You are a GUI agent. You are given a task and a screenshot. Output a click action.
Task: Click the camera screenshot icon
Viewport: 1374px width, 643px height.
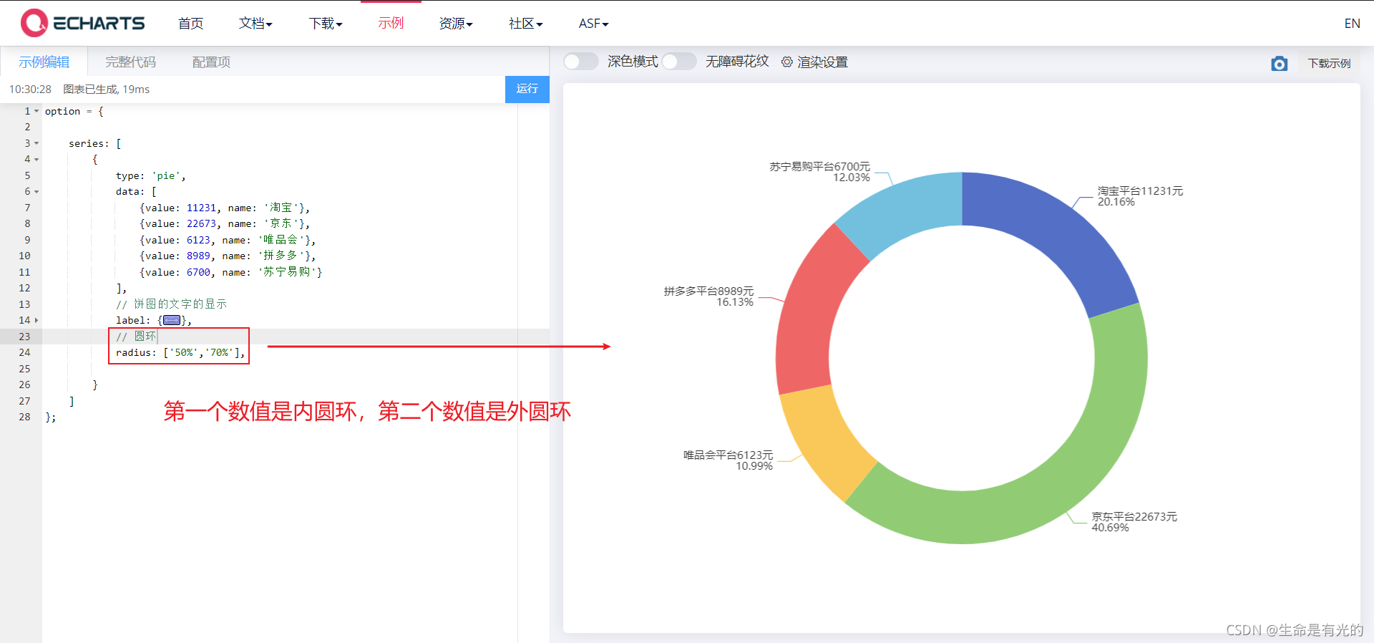click(x=1279, y=64)
